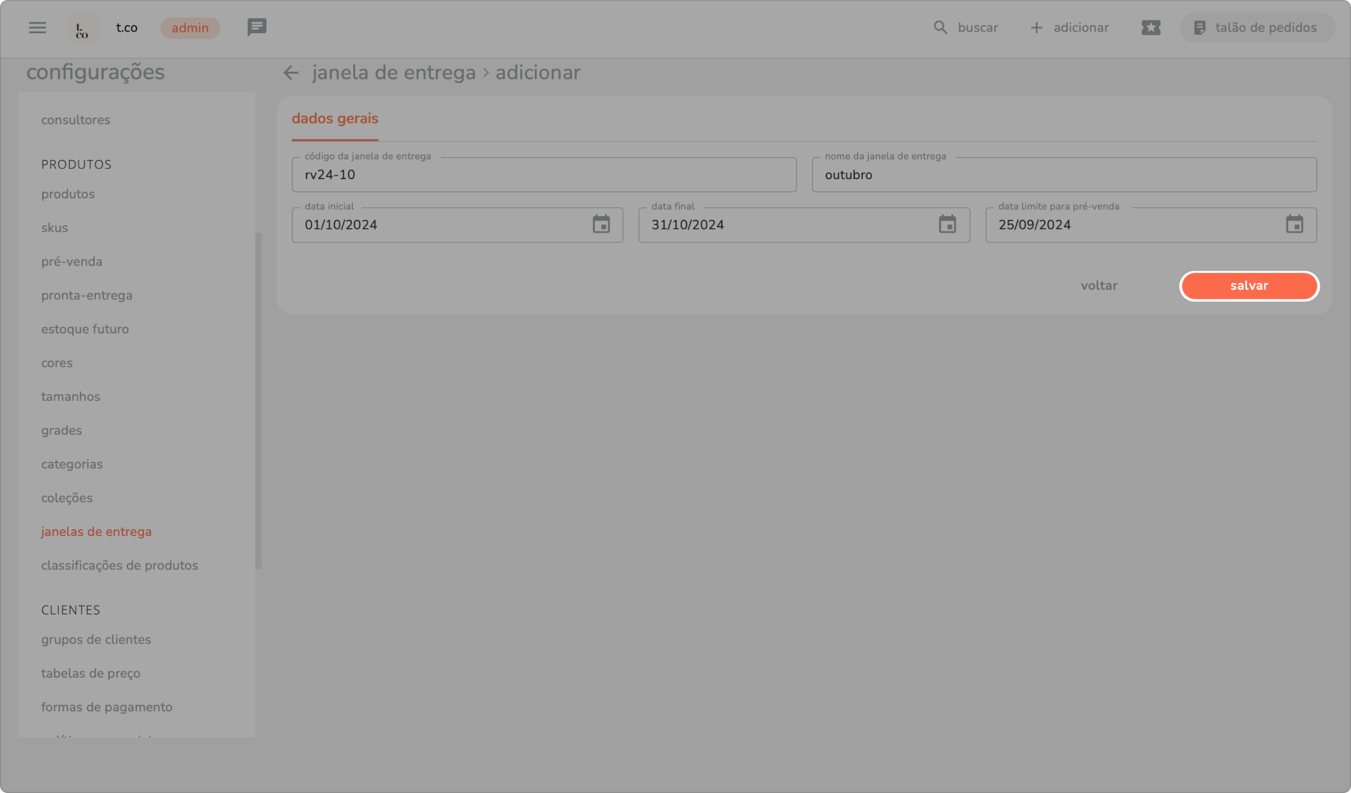Focus the nome da janela de entrega field
The width and height of the screenshot is (1351, 793).
(1063, 175)
